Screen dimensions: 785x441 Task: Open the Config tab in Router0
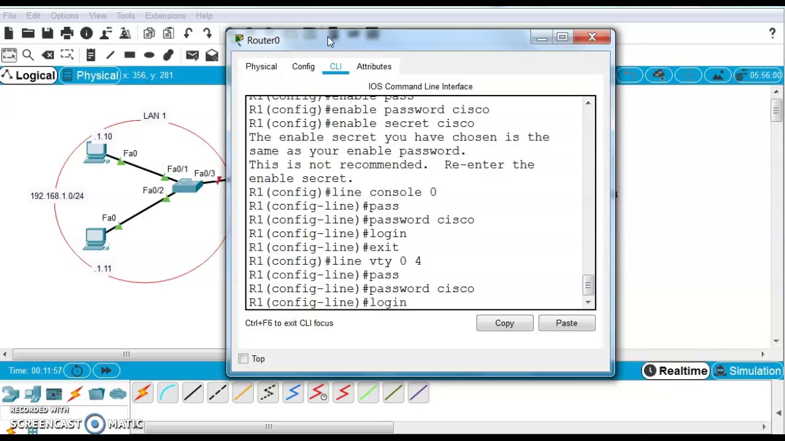[x=303, y=67]
